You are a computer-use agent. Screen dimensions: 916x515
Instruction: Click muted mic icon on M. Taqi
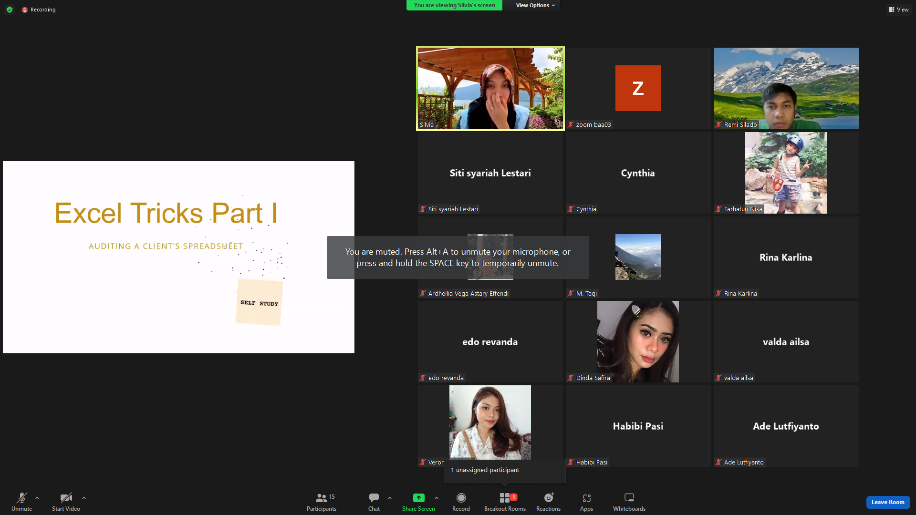click(571, 294)
